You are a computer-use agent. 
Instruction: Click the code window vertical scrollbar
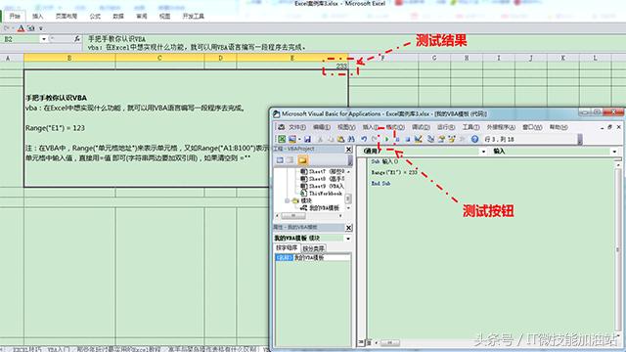click(618, 249)
